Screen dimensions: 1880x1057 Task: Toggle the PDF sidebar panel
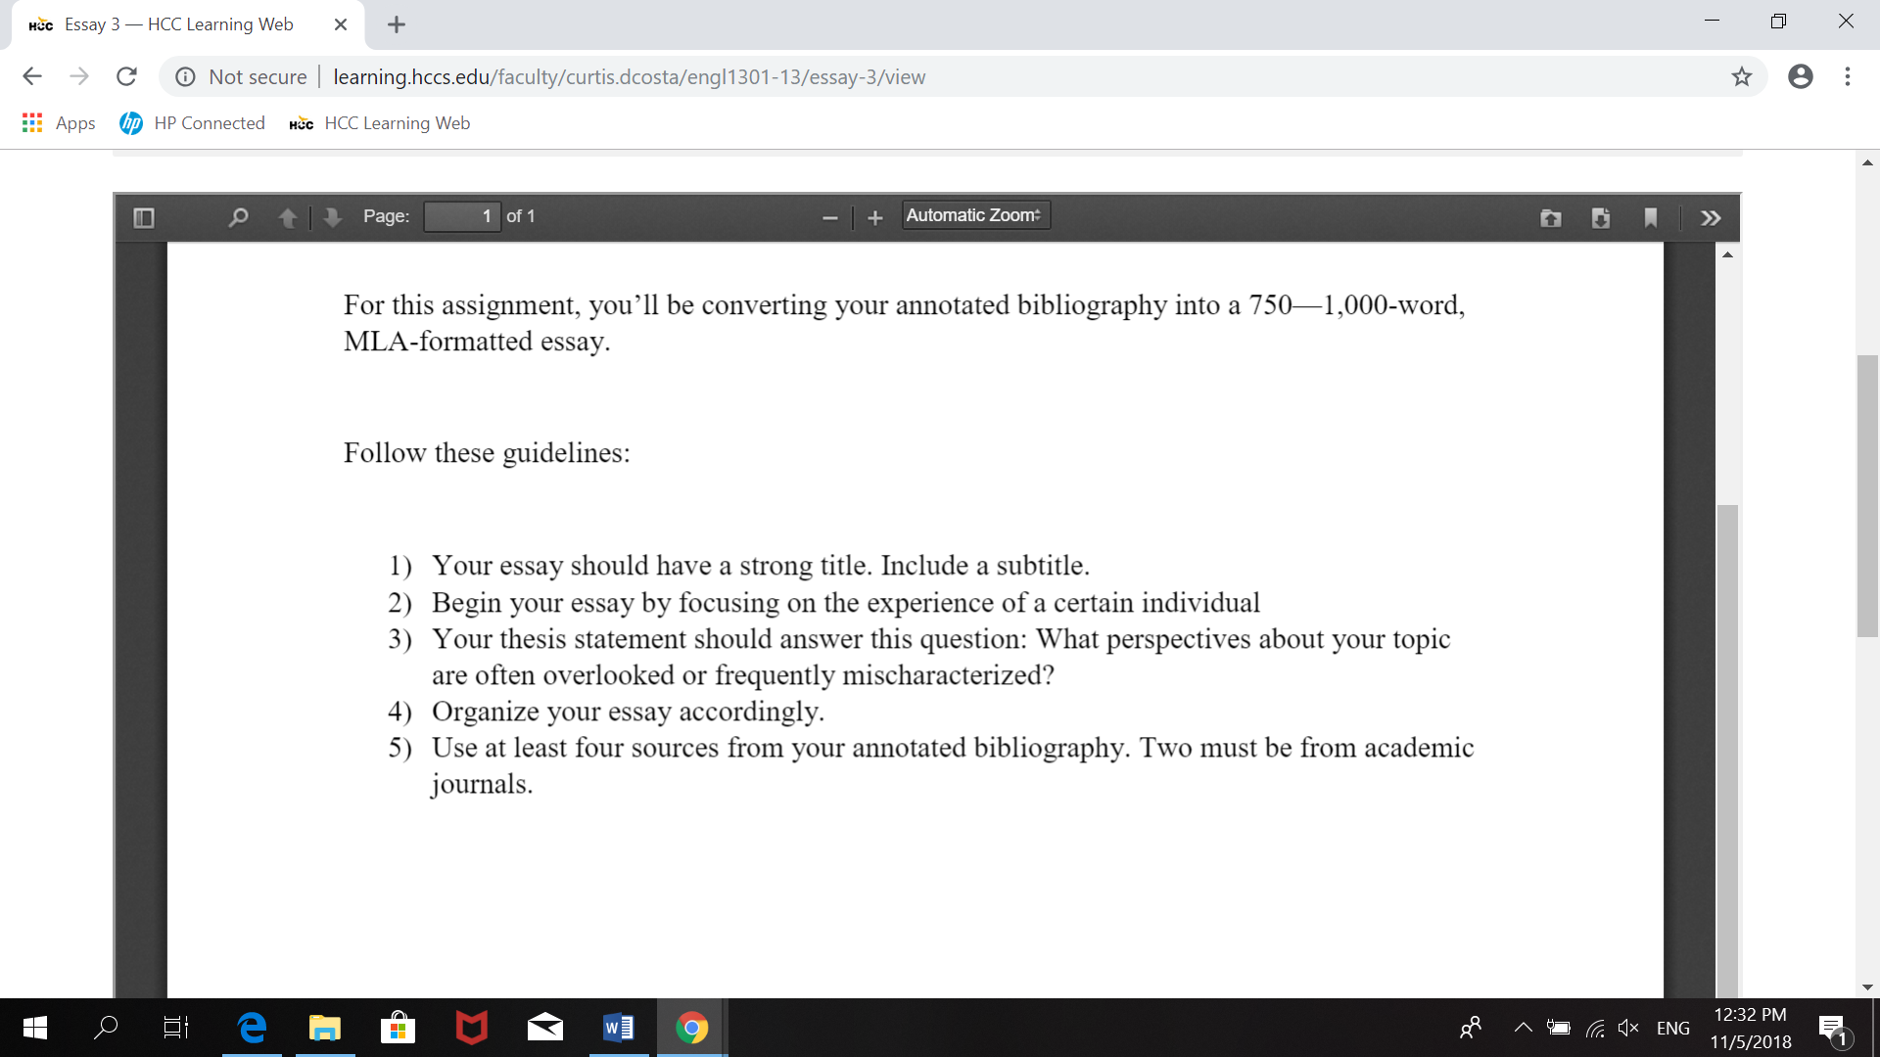click(x=144, y=217)
